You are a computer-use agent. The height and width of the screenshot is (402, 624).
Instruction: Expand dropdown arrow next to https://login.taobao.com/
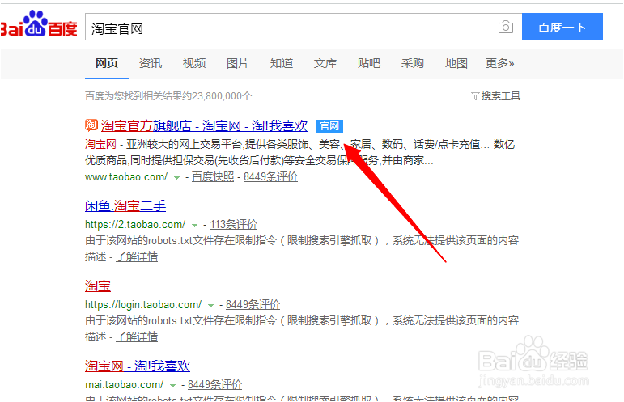coord(211,306)
